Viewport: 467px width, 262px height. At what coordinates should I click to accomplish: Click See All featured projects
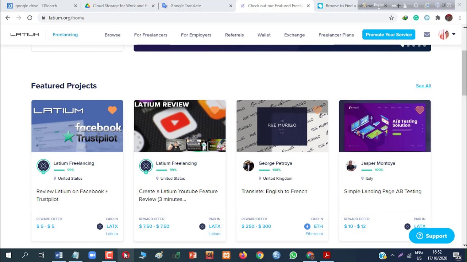coord(423,86)
